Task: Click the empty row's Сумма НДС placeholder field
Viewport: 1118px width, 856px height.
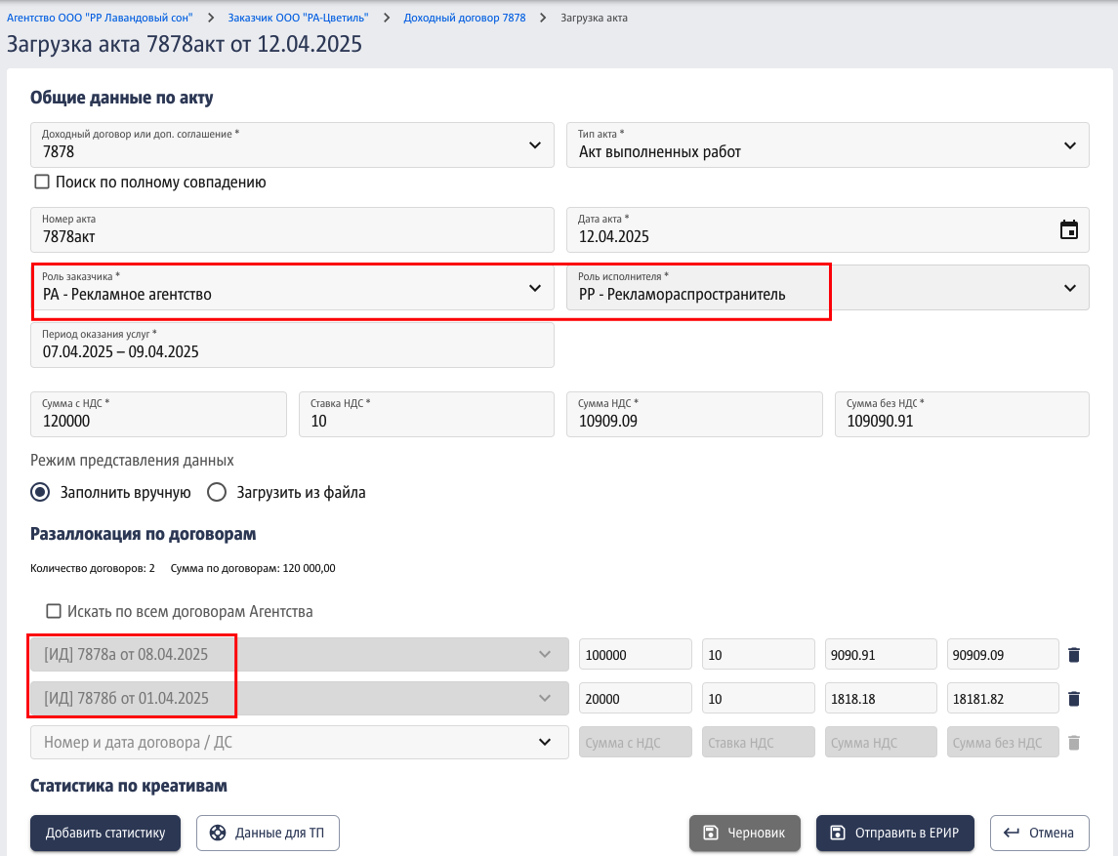Action: click(x=881, y=742)
